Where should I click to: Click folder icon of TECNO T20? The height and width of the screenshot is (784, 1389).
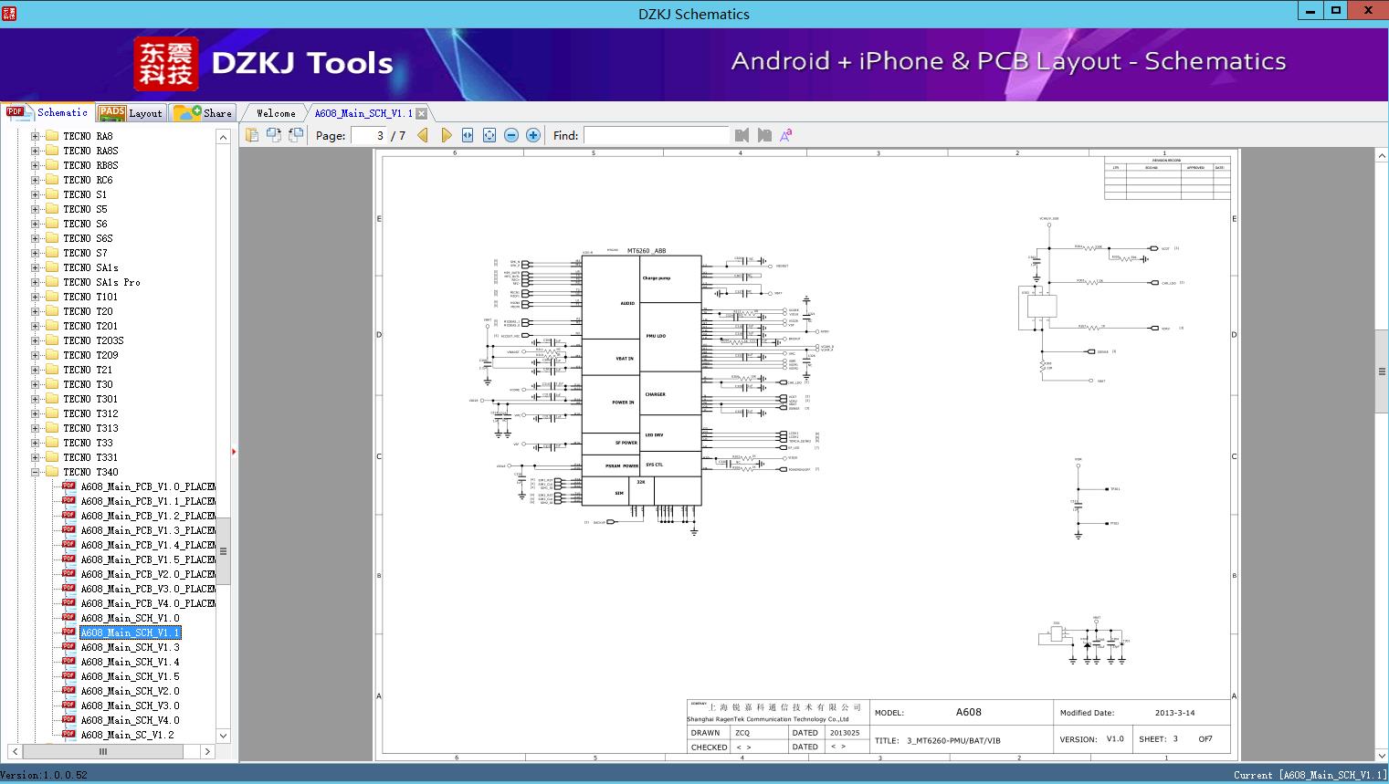(x=51, y=311)
